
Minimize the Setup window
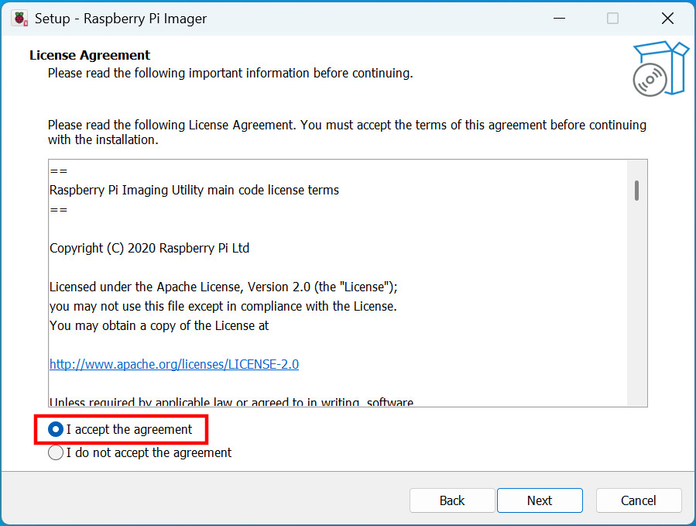(557, 19)
